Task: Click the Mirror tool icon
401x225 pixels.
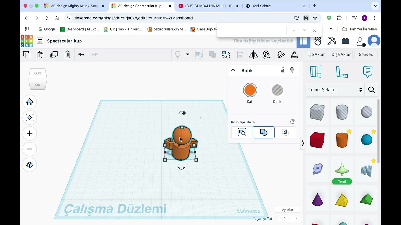Action: tap(253, 55)
